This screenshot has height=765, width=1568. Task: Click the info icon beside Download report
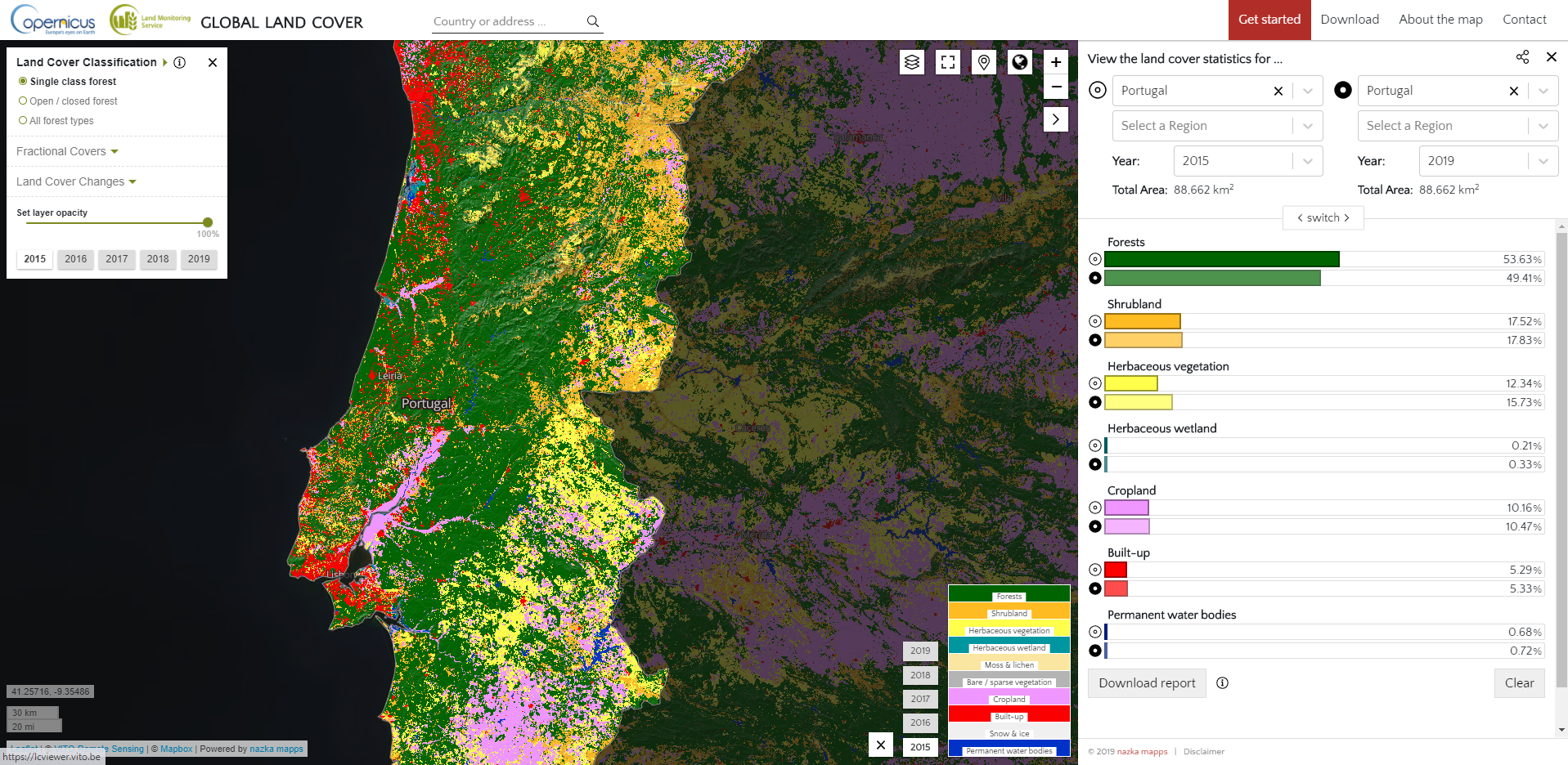1222,683
